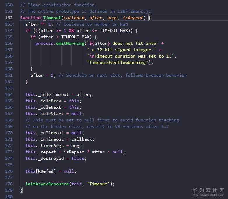Click the 'callback' parameter in function signature
Viewport: 228px width, 199px height.
point(74,18)
